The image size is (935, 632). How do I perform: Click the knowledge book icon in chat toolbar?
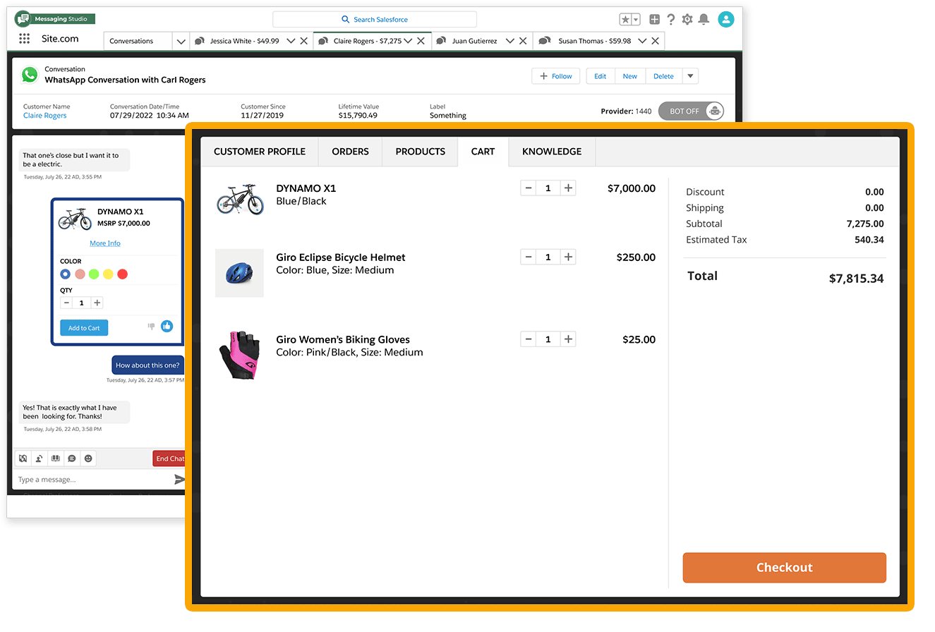56,458
